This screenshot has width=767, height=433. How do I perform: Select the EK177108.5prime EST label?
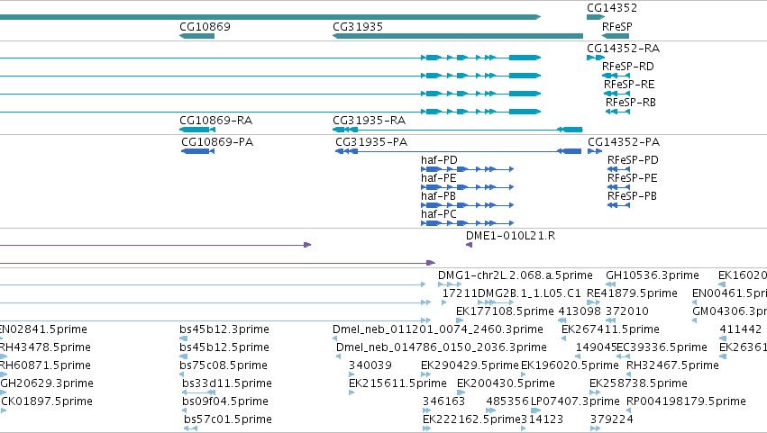click(505, 311)
